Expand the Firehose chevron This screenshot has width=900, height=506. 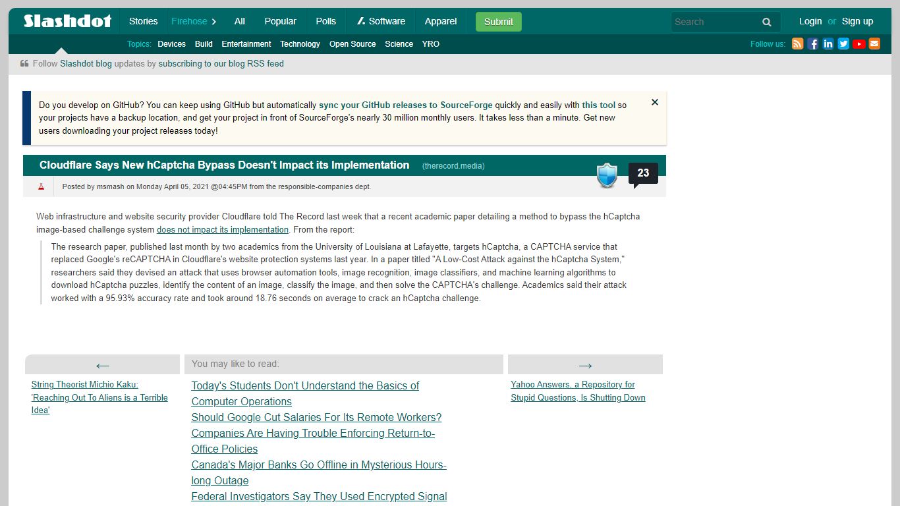214,22
